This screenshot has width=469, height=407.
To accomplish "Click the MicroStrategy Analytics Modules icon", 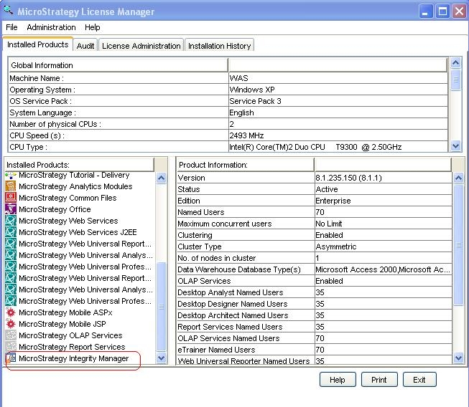I will [x=11, y=186].
